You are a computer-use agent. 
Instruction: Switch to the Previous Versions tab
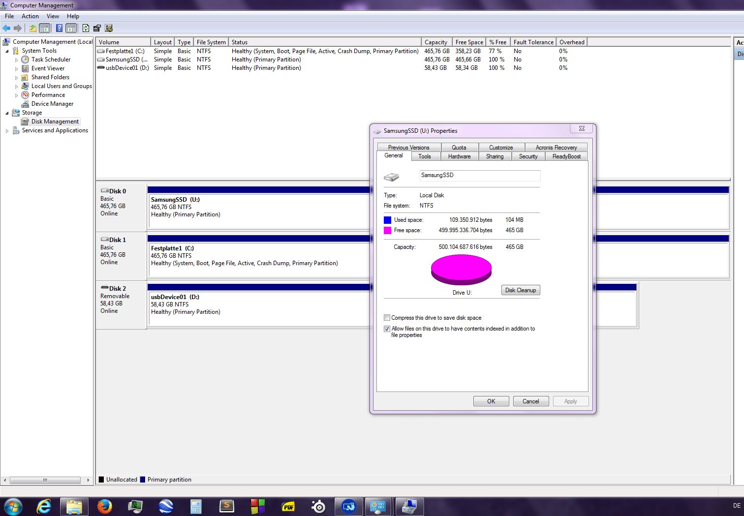point(408,148)
